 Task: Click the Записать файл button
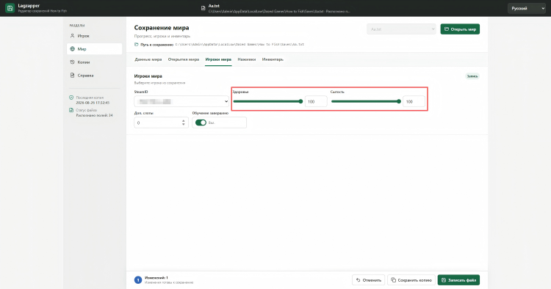pyautogui.click(x=458, y=280)
